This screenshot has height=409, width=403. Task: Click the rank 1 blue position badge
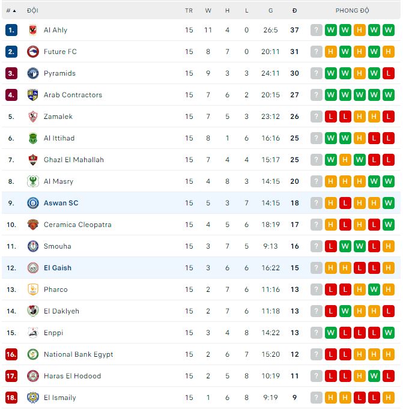[11, 30]
